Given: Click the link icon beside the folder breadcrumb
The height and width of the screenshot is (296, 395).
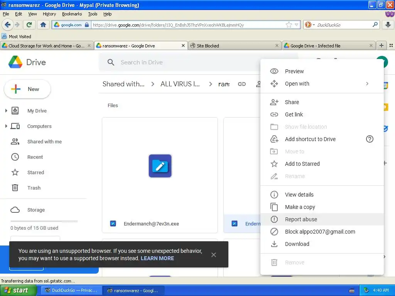Looking at the screenshot, I should (241, 84).
